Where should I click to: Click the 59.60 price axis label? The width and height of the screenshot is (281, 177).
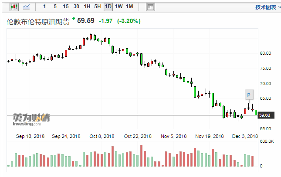(x=266, y=115)
